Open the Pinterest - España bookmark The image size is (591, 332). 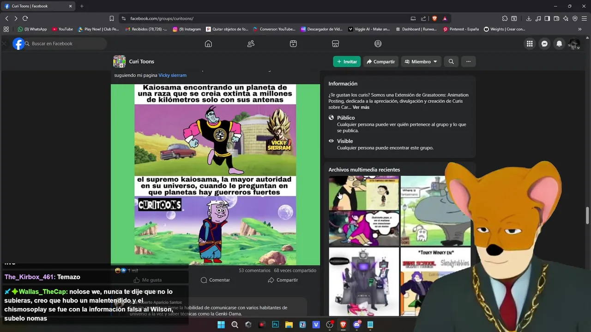[461, 29]
